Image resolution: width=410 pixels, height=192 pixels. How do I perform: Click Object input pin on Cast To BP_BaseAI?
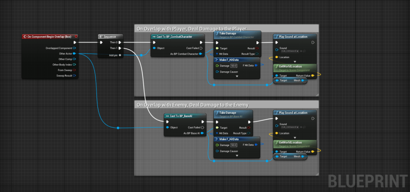[x=167, y=127]
